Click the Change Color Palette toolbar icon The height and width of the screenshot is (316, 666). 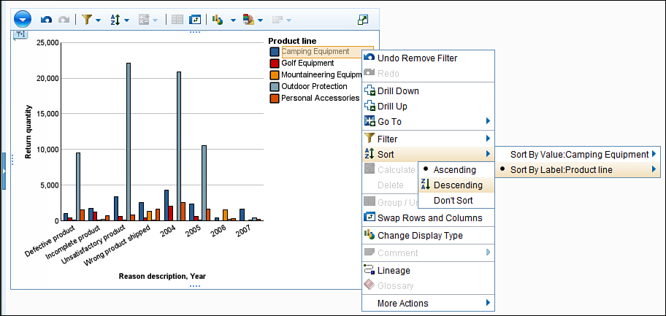[x=248, y=20]
